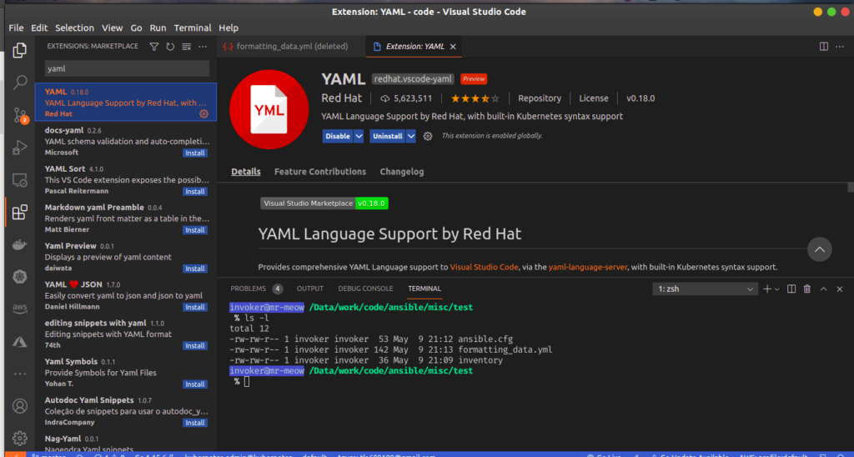This screenshot has height=457, width=854.
Task: Kill terminal with trash icon
Action: (807, 289)
